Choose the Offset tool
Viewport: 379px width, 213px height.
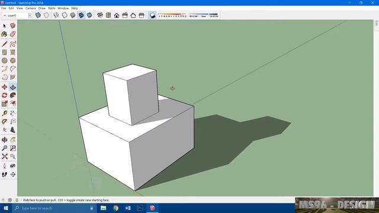point(13,104)
